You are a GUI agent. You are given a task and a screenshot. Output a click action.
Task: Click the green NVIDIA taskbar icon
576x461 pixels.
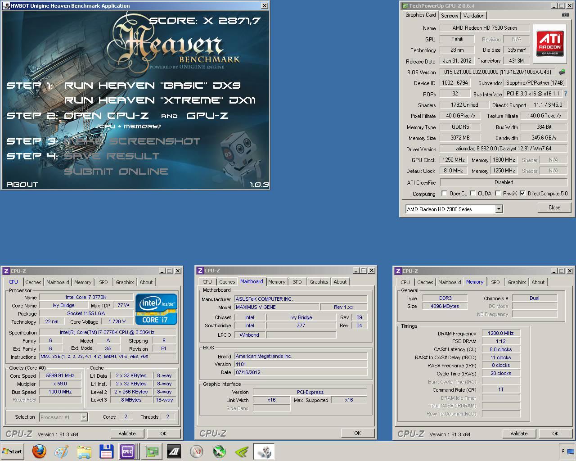click(242, 451)
